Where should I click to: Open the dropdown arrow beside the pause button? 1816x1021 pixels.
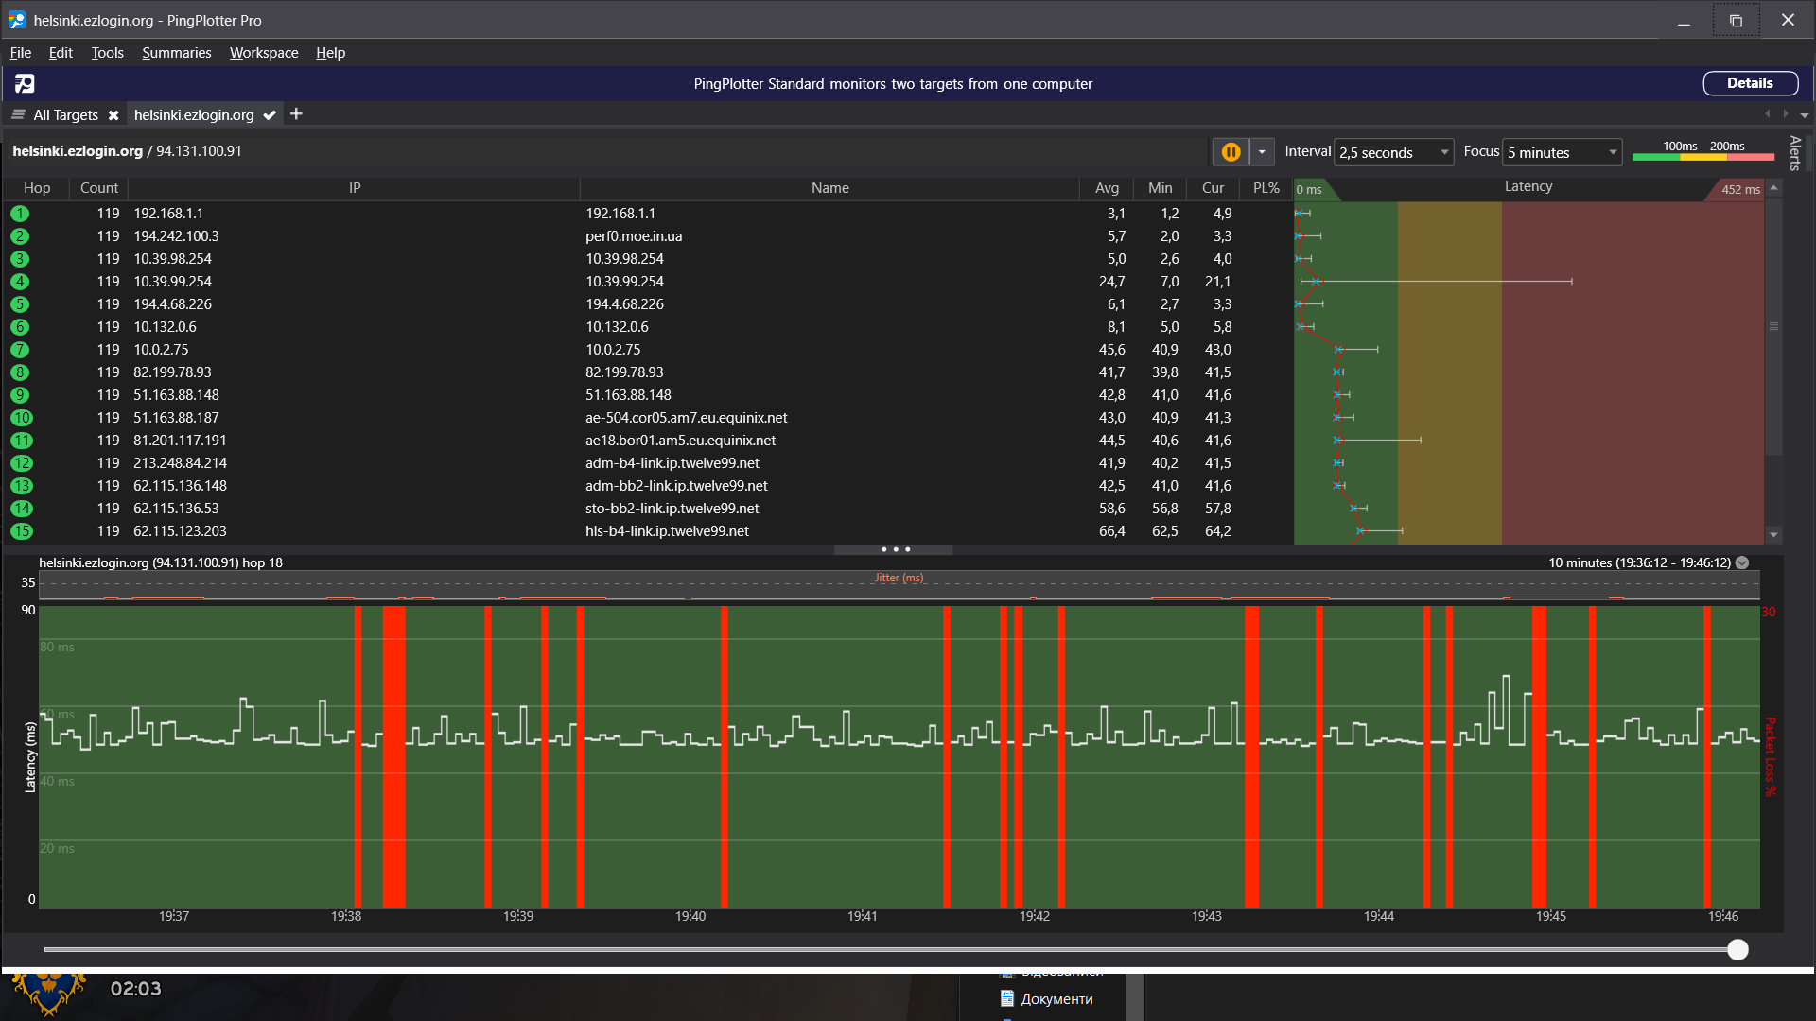coord(1262,152)
